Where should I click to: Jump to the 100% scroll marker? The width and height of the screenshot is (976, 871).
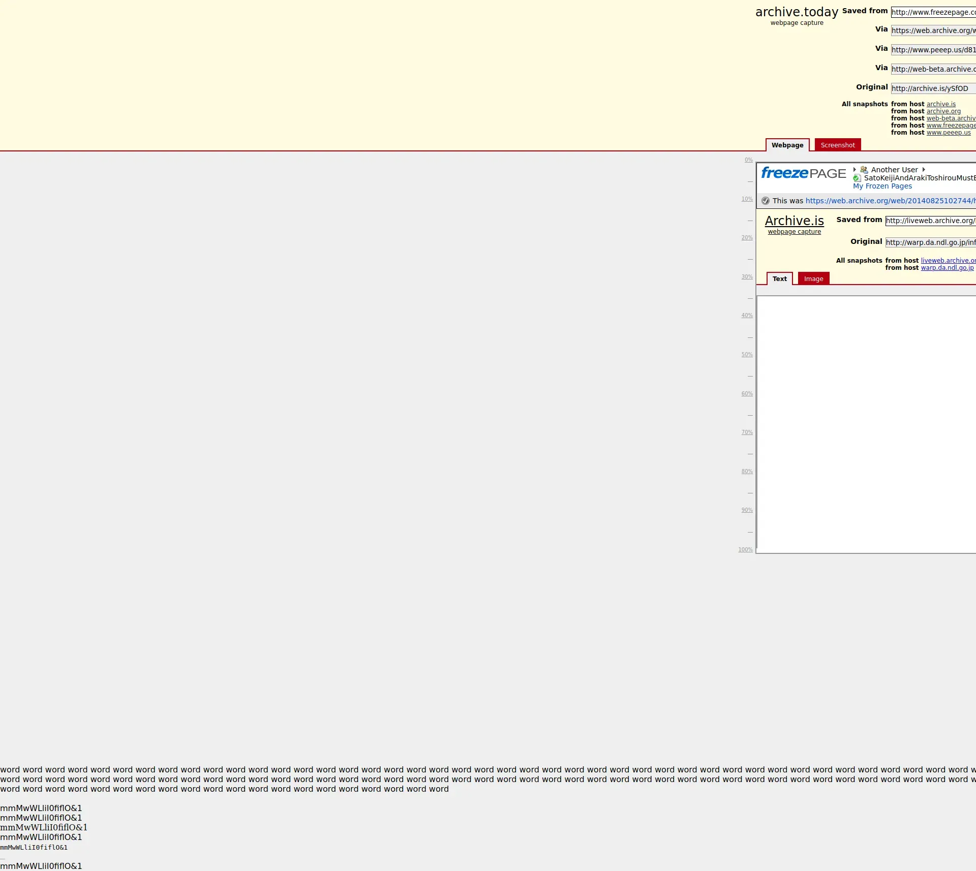coord(745,550)
